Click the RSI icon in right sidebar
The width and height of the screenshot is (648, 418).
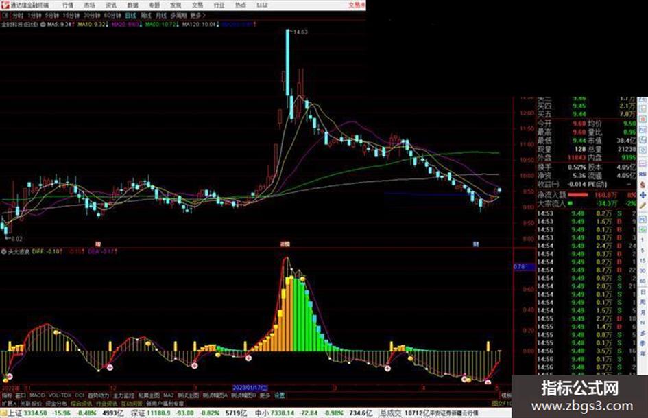643,174
